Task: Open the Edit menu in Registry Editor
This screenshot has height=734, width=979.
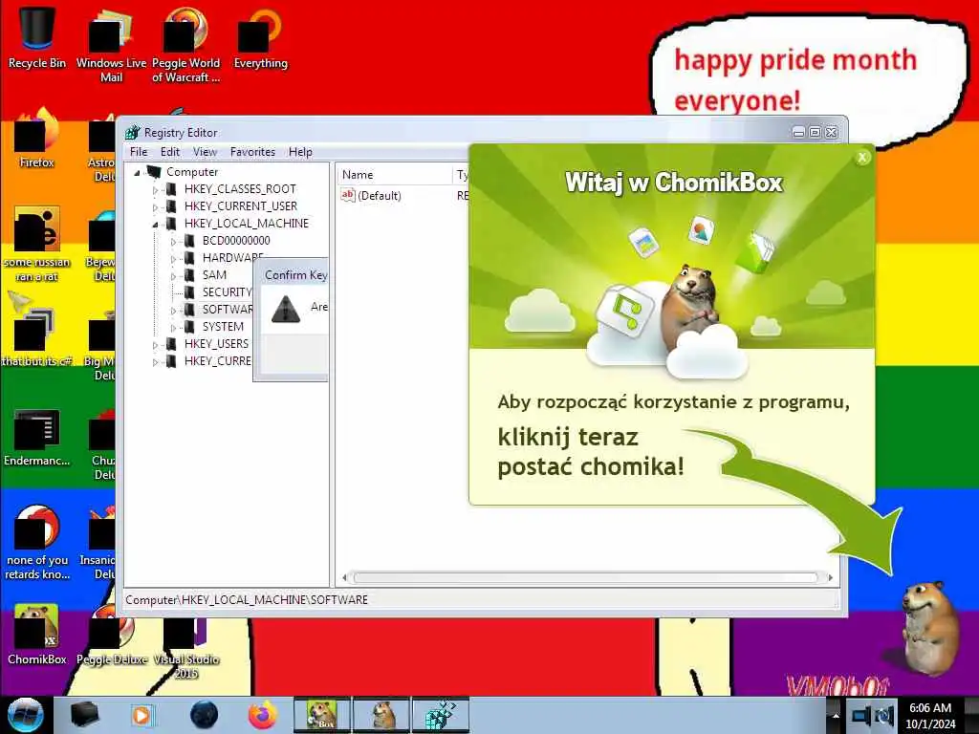Action: tap(170, 152)
